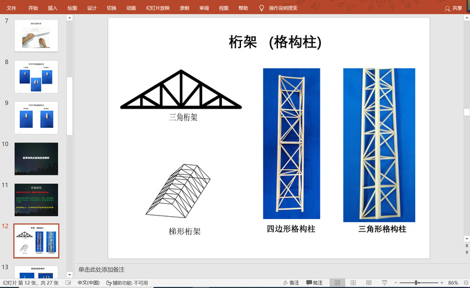
Task: Select the slide 10 thumbnail
Action: coord(36,158)
